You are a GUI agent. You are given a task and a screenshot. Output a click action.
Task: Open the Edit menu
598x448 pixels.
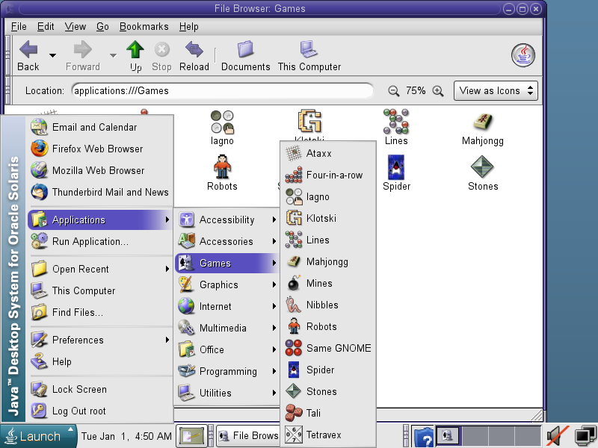pyautogui.click(x=46, y=27)
